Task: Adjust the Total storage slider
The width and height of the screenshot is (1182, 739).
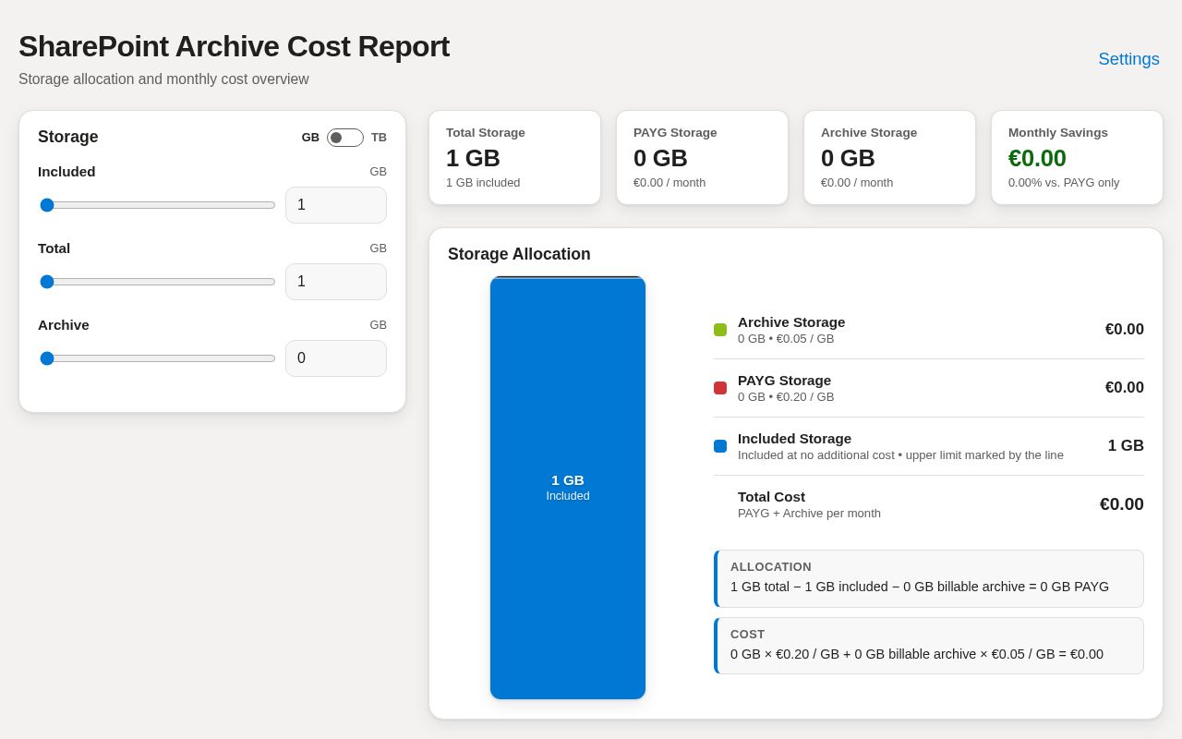Action: 157,282
